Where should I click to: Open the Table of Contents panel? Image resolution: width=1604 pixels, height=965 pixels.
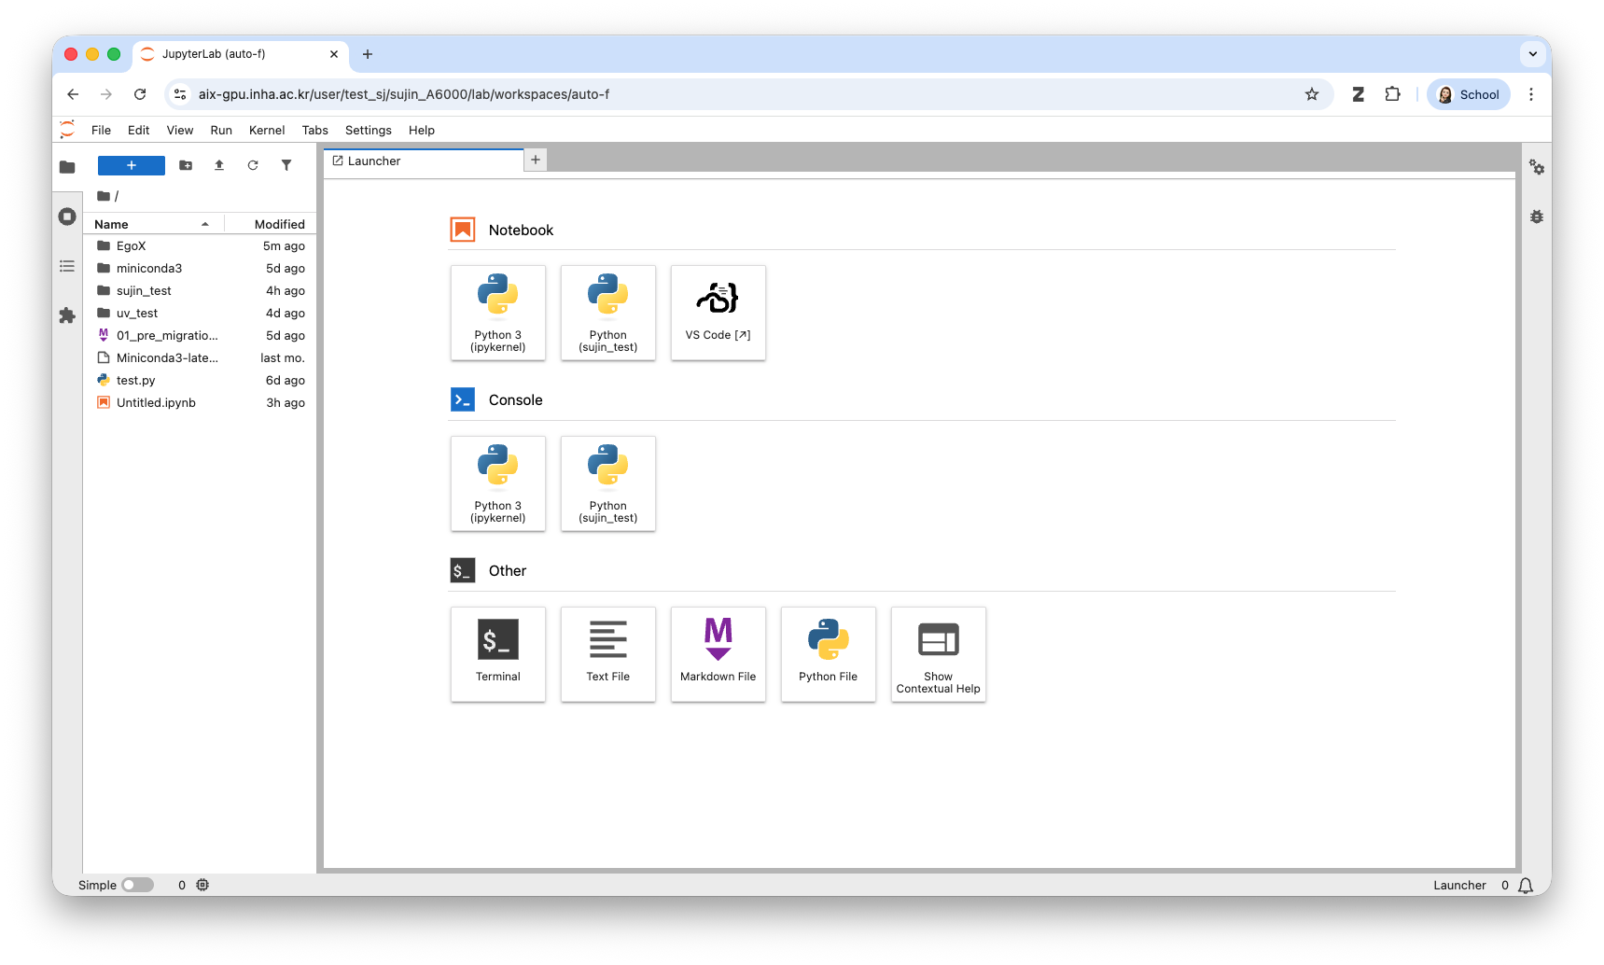click(x=67, y=266)
